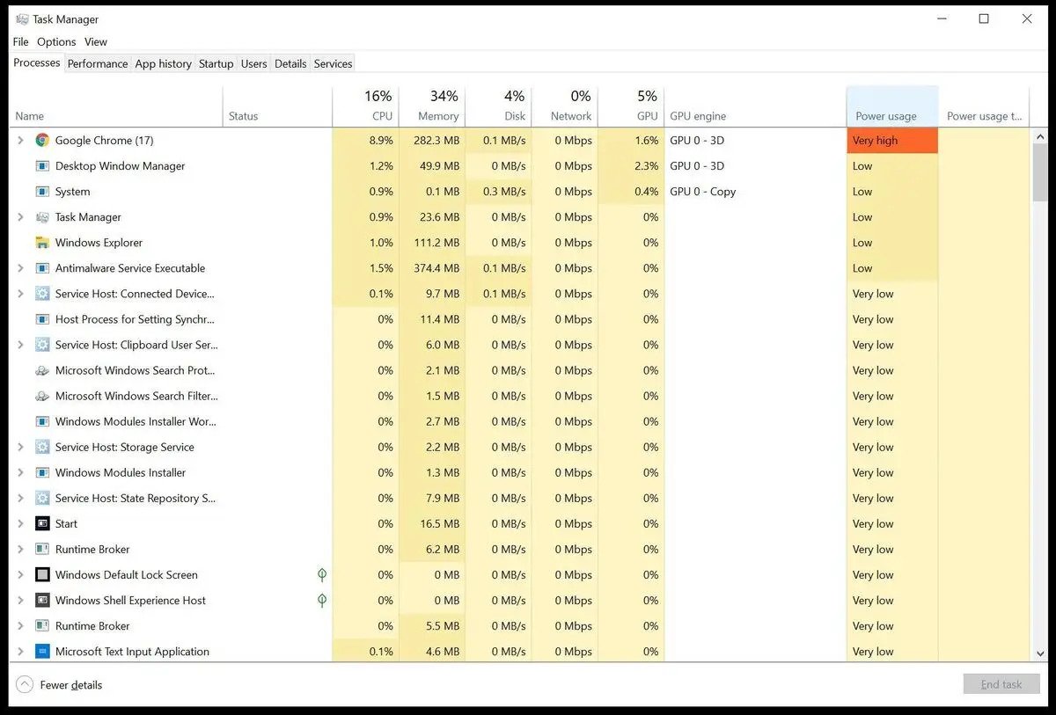Click the Very high power usage cell
This screenshot has width=1056, height=715.
[x=891, y=141]
